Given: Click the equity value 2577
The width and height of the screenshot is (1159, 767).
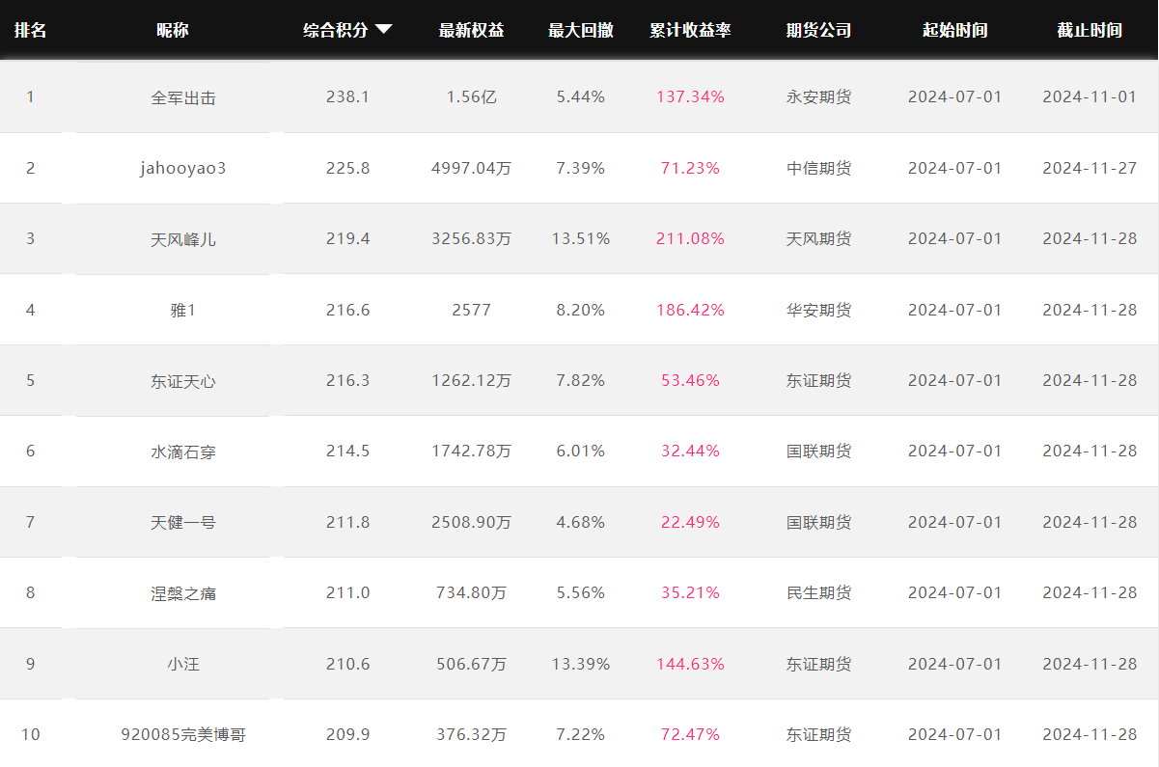Looking at the screenshot, I should click(472, 310).
